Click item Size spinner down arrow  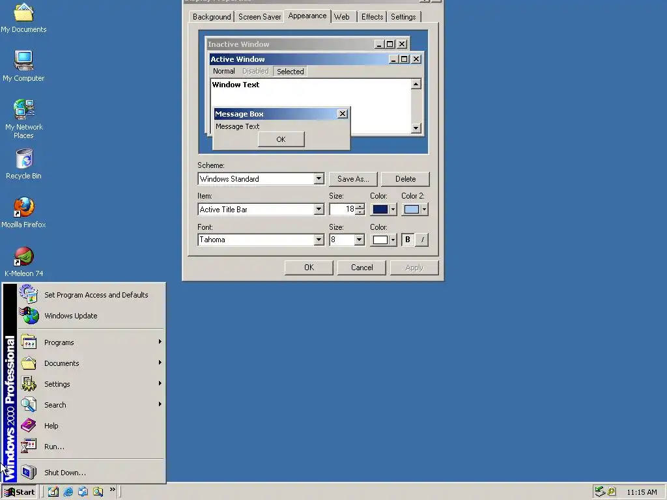click(360, 212)
